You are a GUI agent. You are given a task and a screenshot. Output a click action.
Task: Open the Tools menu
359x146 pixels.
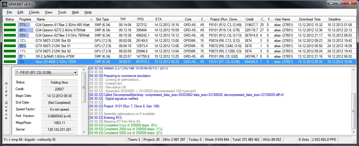coord(62,12)
